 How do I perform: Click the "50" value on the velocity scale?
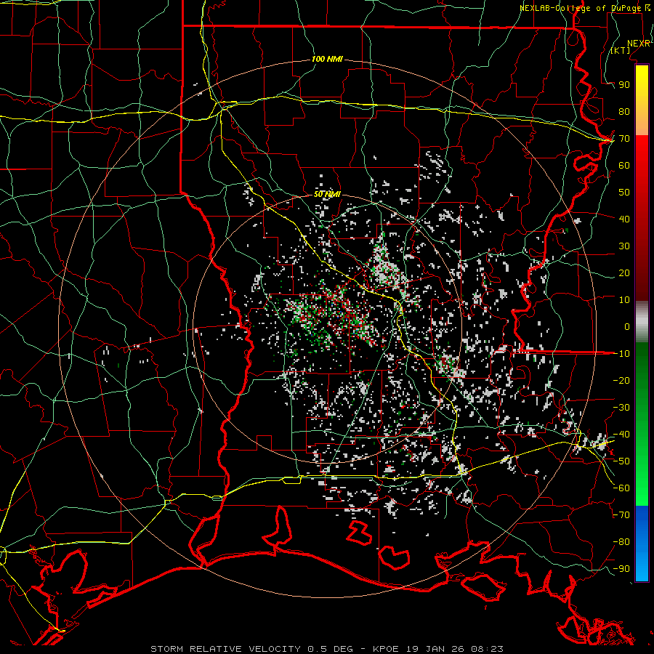tap(624, 193)
